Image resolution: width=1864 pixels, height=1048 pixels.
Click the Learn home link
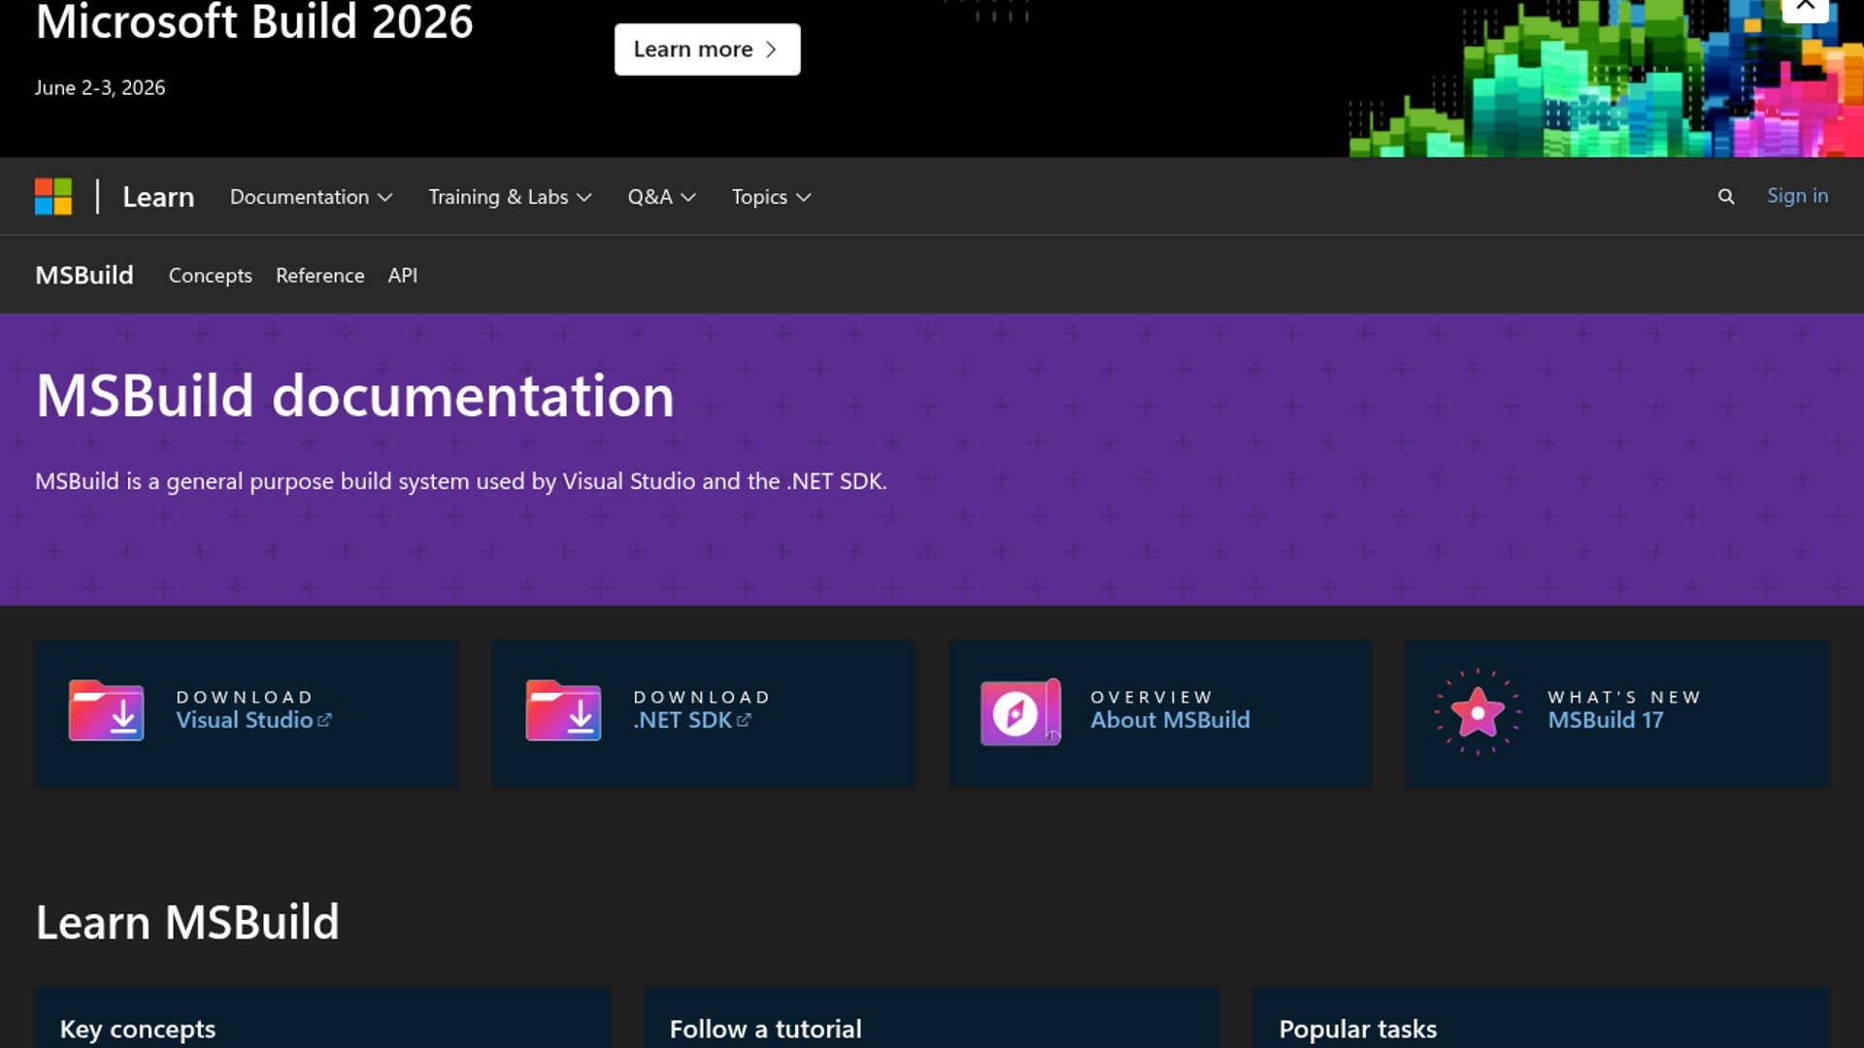[x=158, y=197]
